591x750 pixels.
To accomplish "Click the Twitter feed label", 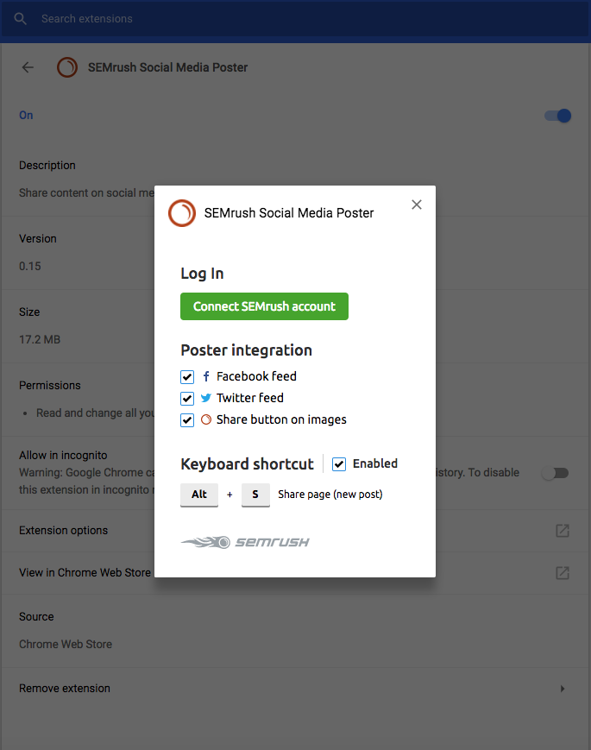I will click(x=250, y=398).
